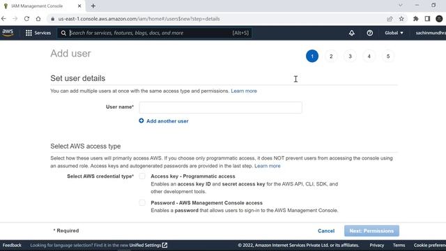Click the AWS logo home icon
446x251 pixels.
point(8,33)
